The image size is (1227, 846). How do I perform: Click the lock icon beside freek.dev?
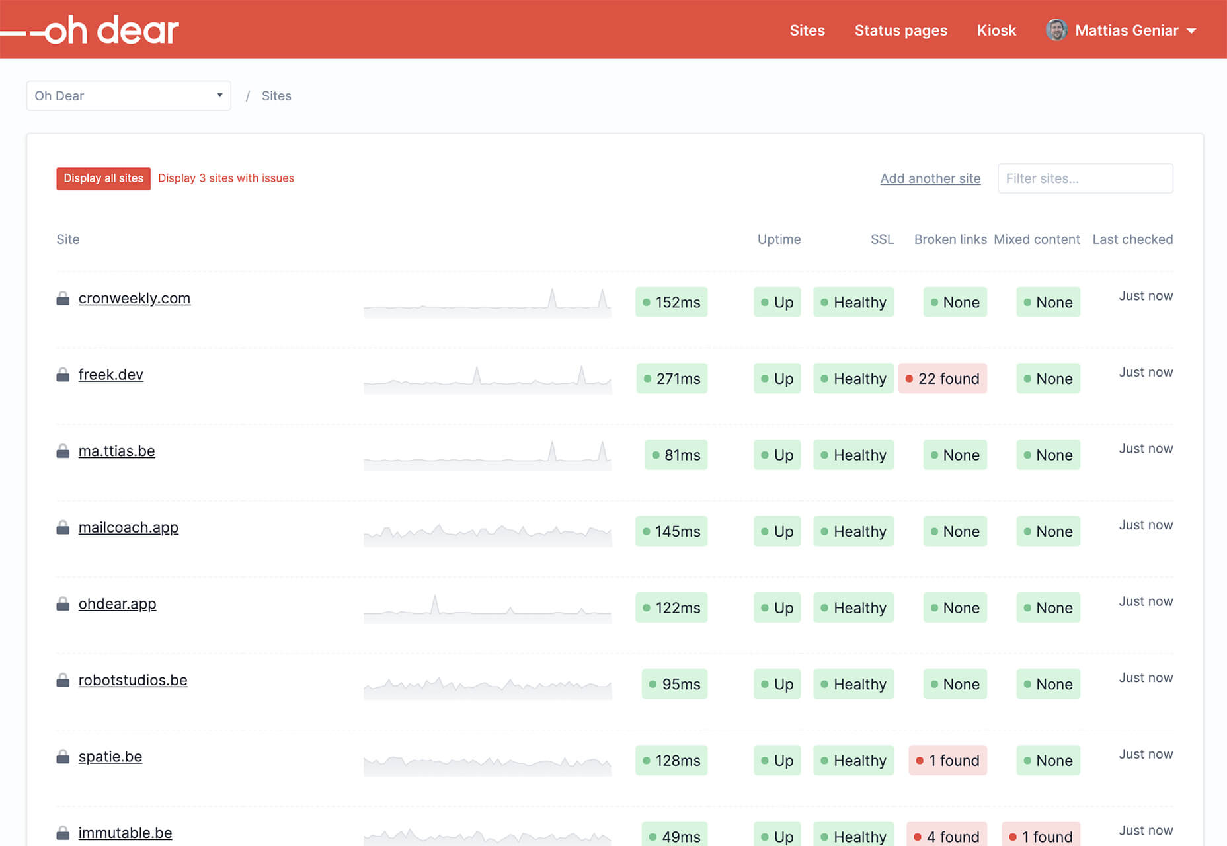[63, 375]
